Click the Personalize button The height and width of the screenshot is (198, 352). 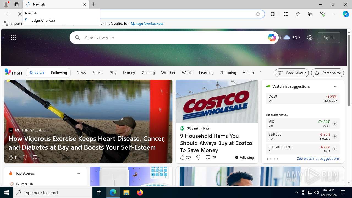click(x=328, y=73)
